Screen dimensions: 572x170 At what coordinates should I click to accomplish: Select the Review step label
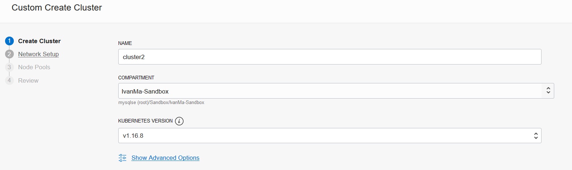pyautogui.click(x=28, y=80)
